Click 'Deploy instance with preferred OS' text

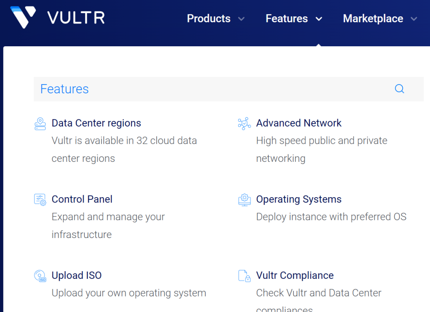[331, 217]
